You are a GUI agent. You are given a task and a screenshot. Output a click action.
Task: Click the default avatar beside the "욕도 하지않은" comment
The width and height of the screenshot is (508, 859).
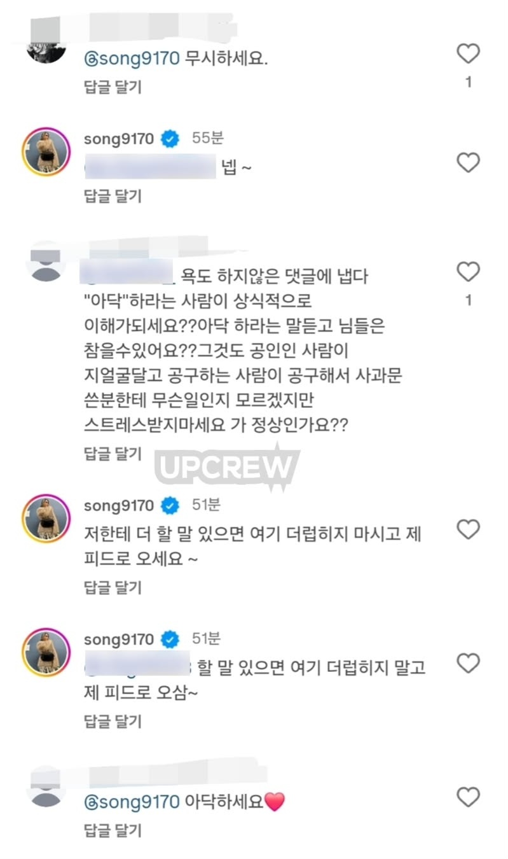(x=46, y=263)
